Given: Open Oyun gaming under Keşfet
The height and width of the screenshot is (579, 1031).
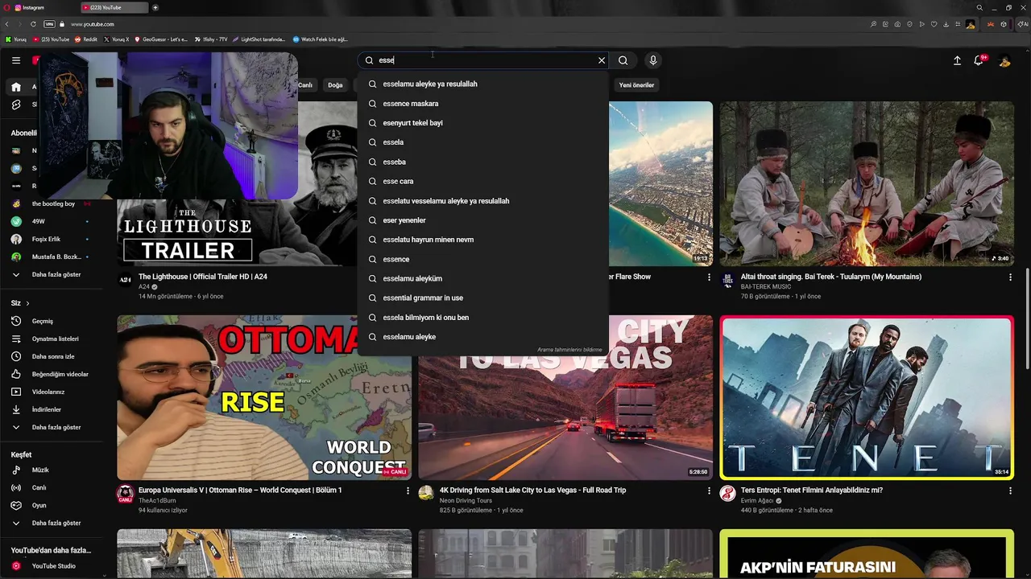Looking at the screenshot, I should (x=55, y=505).
